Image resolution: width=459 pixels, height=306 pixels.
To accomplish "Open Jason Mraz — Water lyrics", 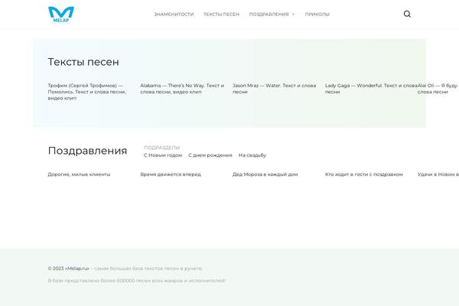I will (275, 89).
